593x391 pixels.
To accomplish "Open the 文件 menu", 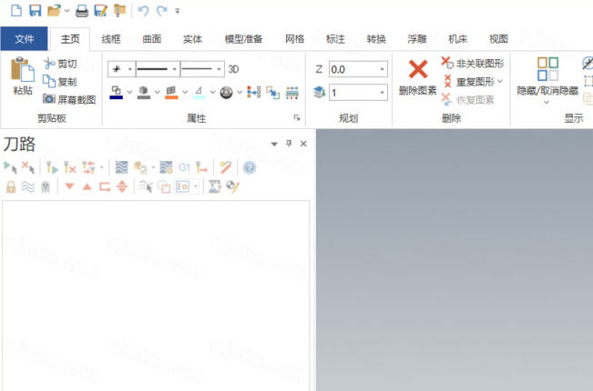I will pos(25,38).
